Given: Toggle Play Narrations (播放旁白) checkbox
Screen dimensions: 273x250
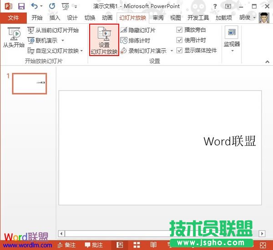Looking at the screenshot, I should click(180, 30).
